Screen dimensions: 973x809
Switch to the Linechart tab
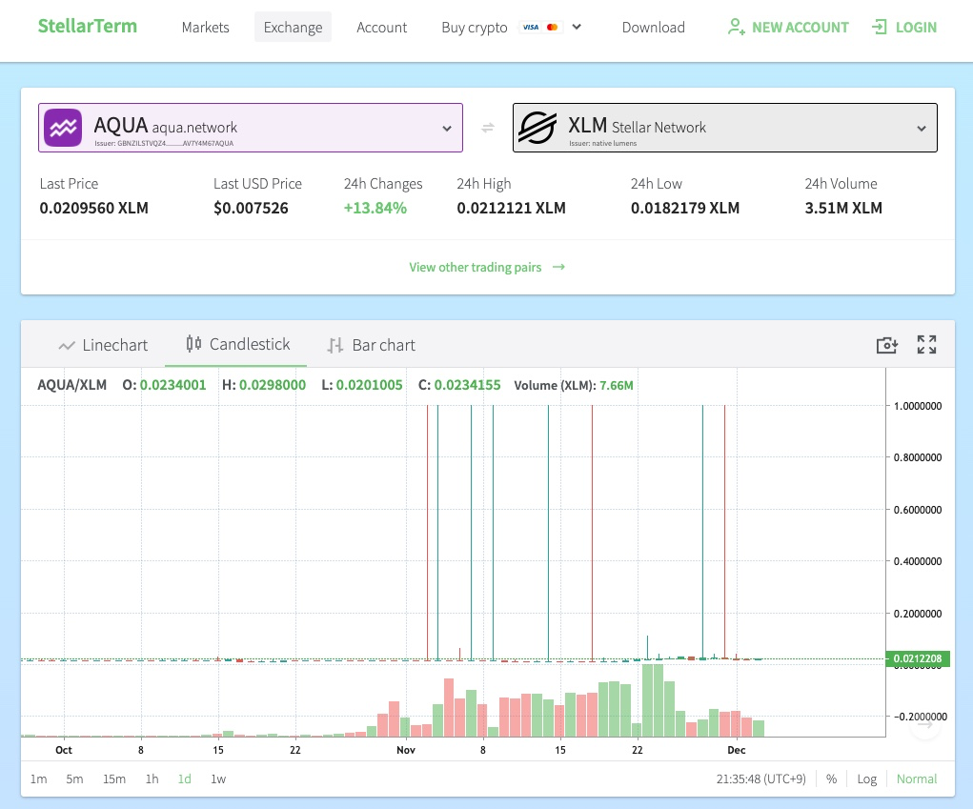pos(103,345)
